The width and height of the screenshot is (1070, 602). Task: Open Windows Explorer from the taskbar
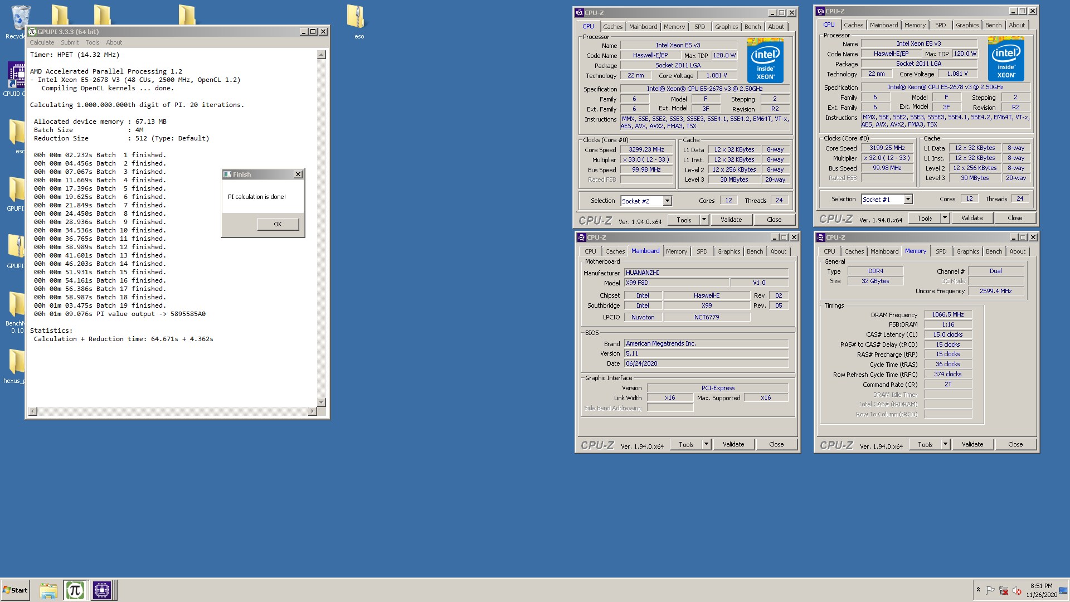click(48, 590)
